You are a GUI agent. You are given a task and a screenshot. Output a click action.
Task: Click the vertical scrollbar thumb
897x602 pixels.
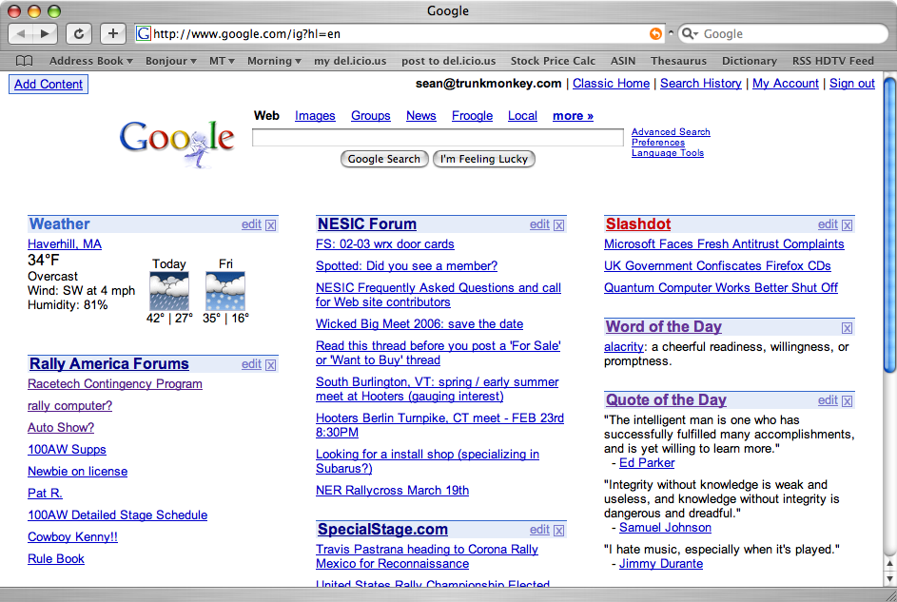pyautogui.click(x=889, y=224)
